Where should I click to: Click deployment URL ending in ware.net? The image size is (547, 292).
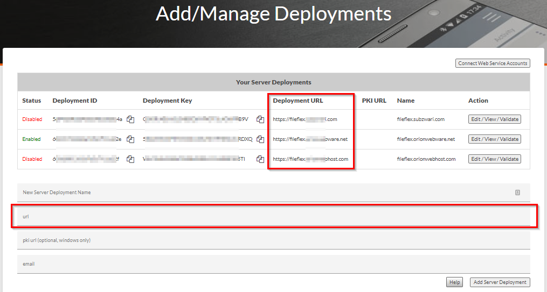coord(310,139)
